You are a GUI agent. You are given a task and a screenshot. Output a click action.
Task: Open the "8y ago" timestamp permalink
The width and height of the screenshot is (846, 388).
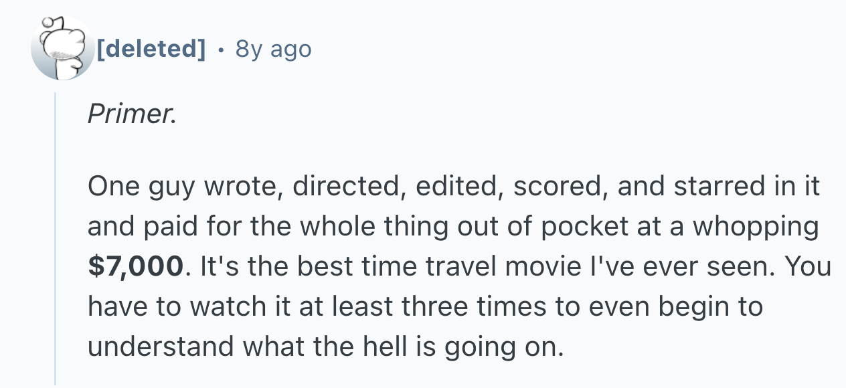(273, 49)
